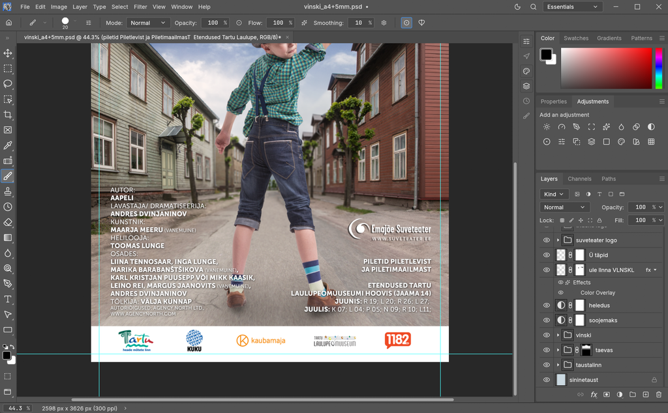Image resolution: width=668 pixels, height=413 pixels.
Task: Open the layer blend mode Normal dropdown
Action: point(564,207)
